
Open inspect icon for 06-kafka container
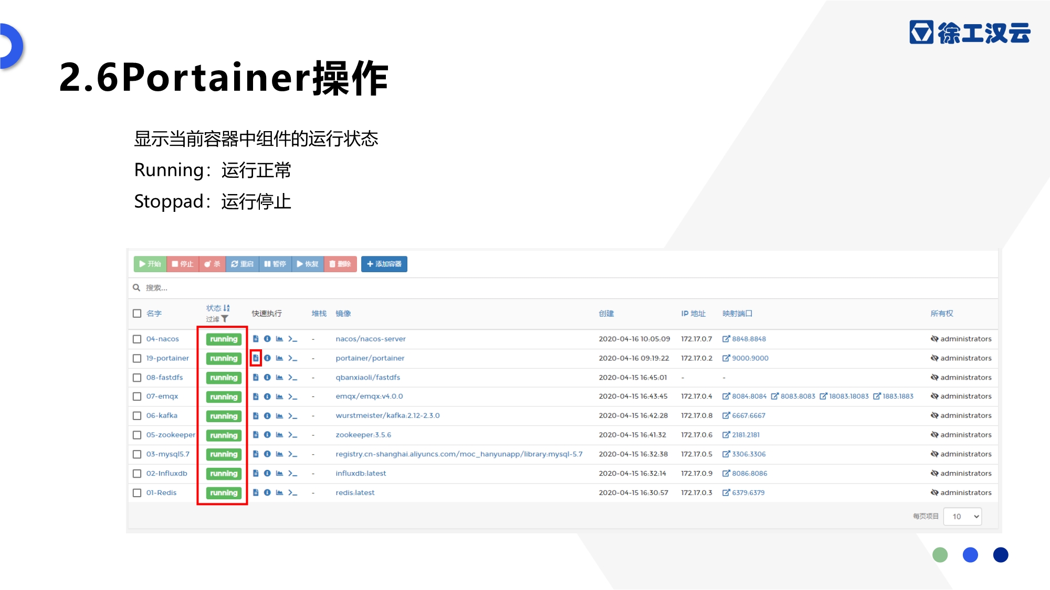click(267, 416)
